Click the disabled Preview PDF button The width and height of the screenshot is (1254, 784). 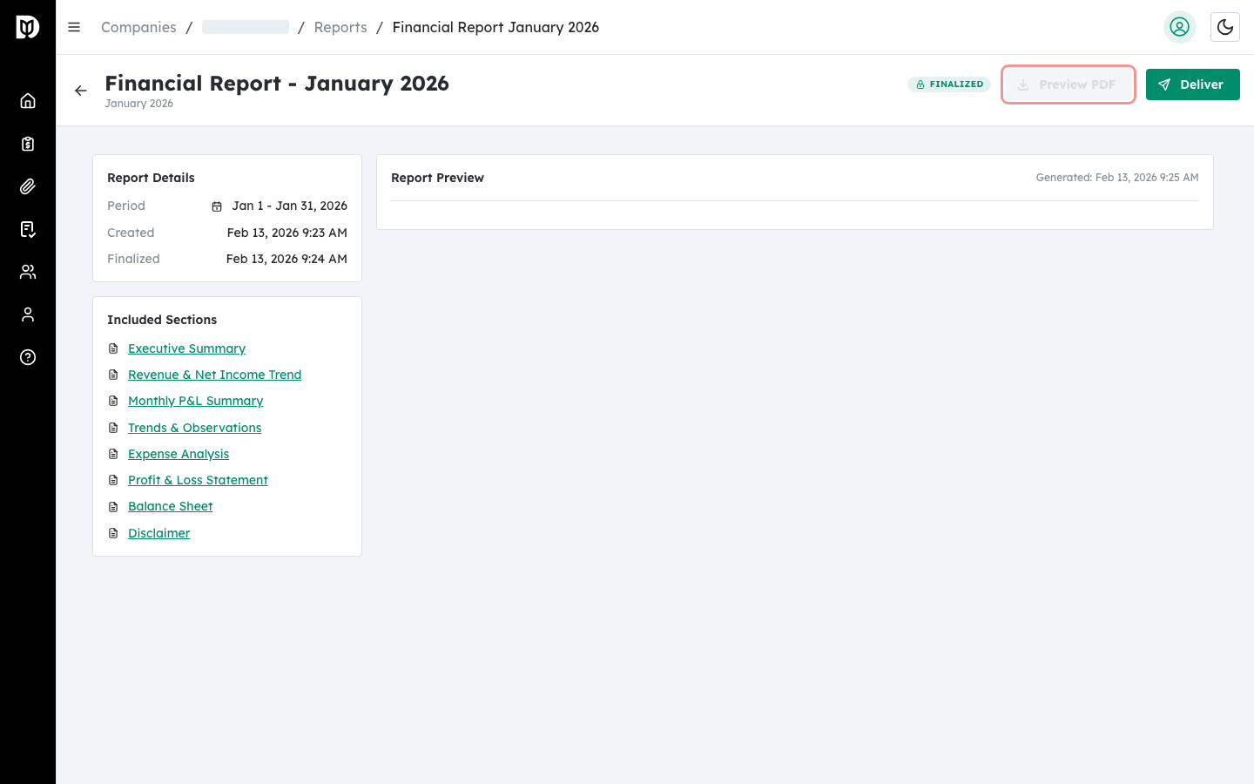tap(1069, 84)
